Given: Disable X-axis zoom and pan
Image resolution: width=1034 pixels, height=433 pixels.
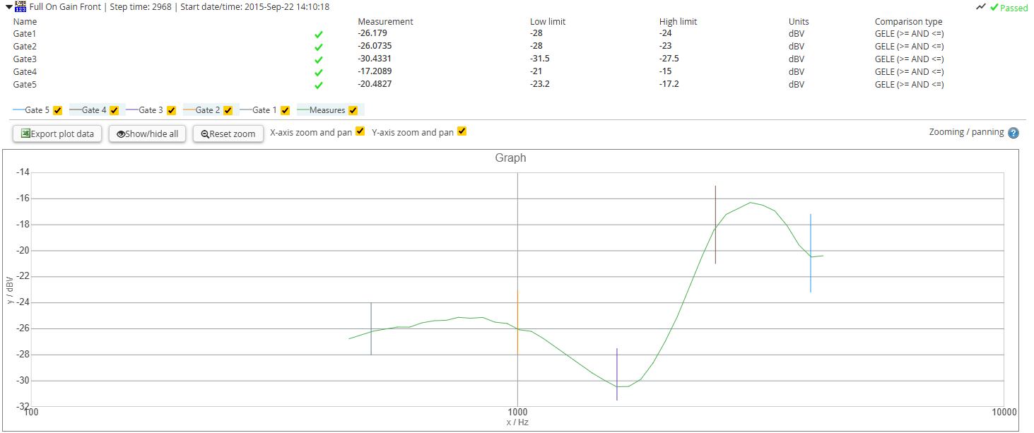Looking at the screenshot, I should pyautogui.click(x=360, y=131).
